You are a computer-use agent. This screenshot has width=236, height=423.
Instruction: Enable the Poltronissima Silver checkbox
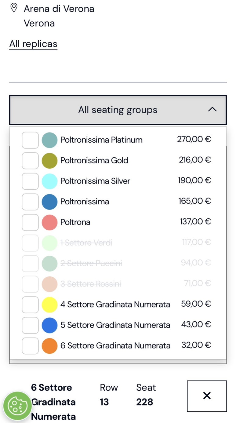[30, 181]
